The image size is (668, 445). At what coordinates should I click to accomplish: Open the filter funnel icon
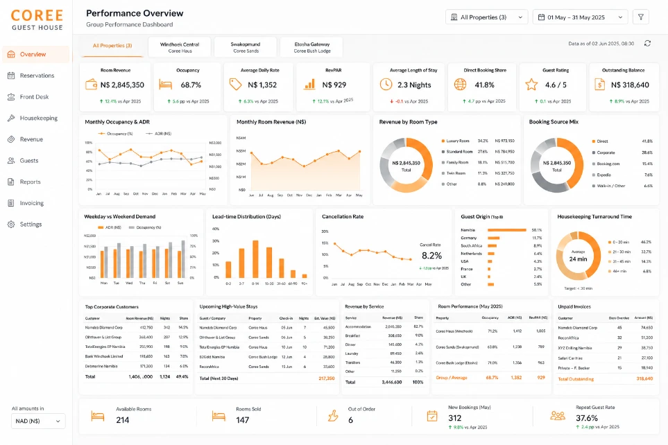pos(641,17)
